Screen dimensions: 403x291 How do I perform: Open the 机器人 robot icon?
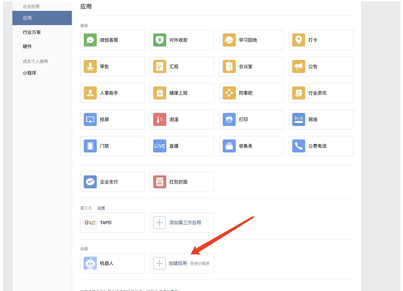[x=90, y=263]
